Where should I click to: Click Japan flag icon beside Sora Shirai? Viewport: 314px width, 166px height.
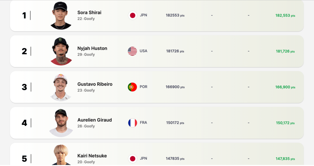click(x=133, y=15)
